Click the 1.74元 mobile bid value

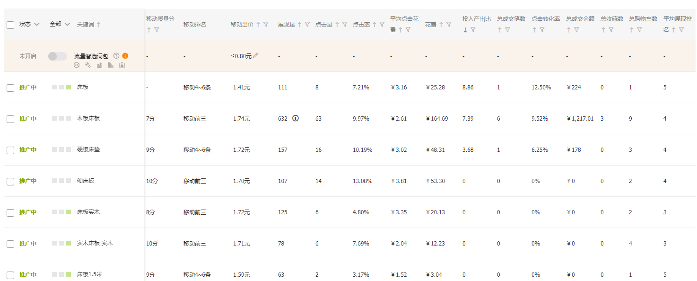[x=241, y=119]
